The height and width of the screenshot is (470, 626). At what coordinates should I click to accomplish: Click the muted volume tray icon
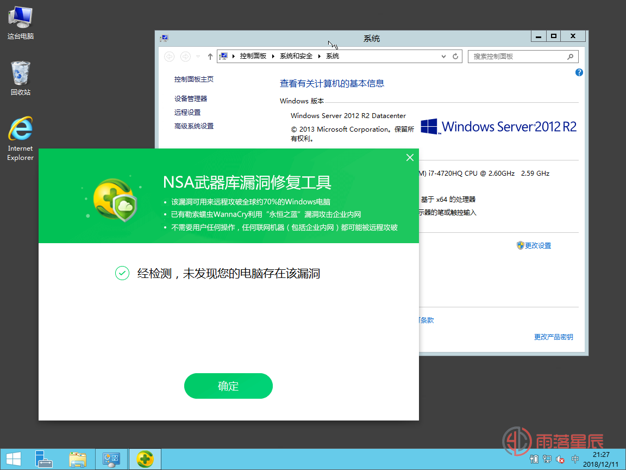click(560, 460)
